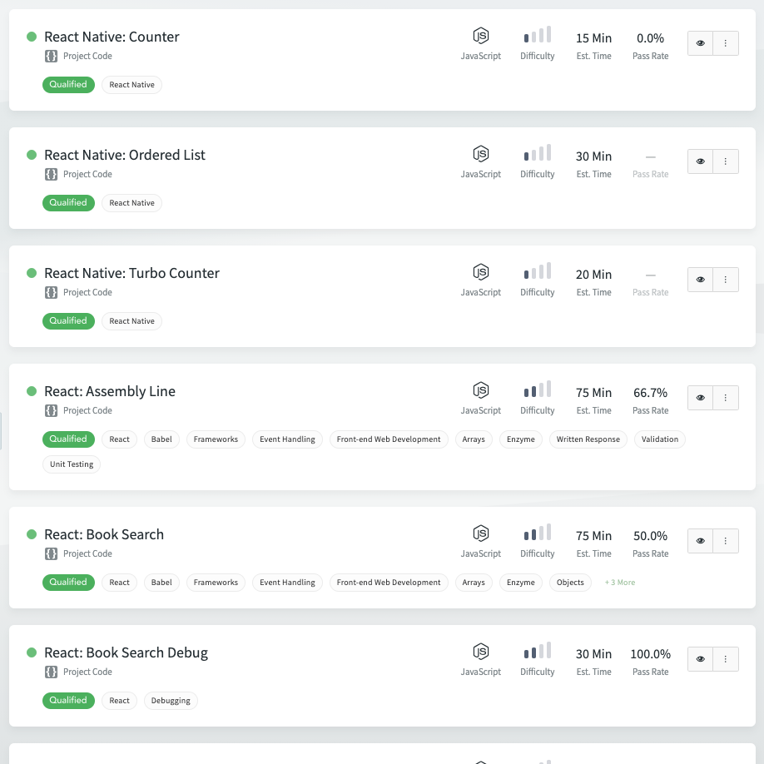Preview React Native: Turbo Counter with eye icon

(x=700, y=280)
